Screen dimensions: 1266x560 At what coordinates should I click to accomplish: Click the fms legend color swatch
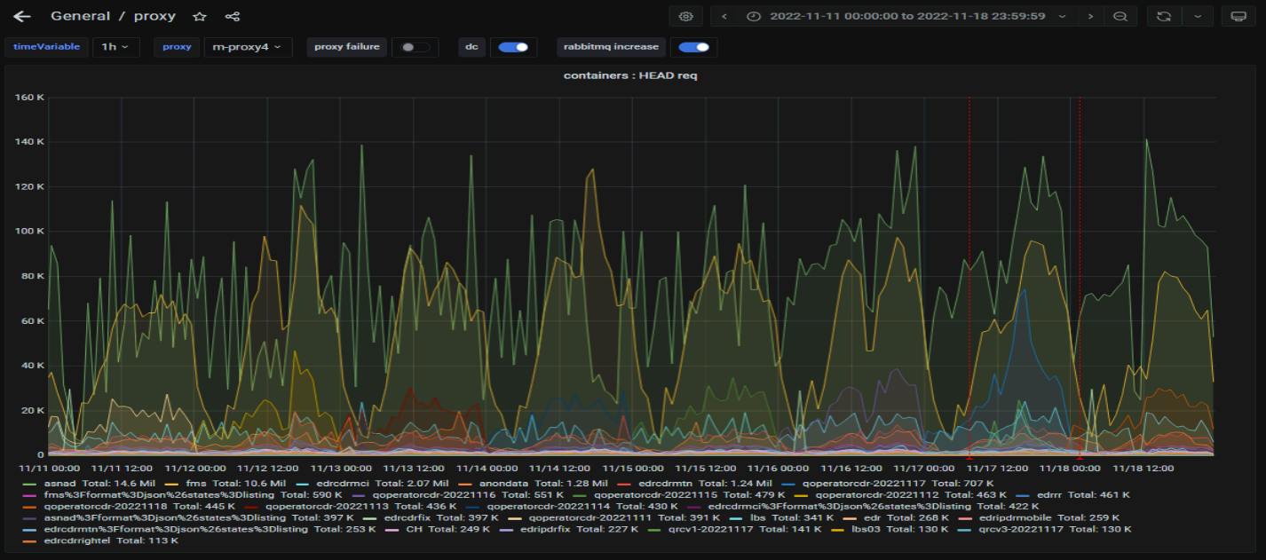click(171, 483)
